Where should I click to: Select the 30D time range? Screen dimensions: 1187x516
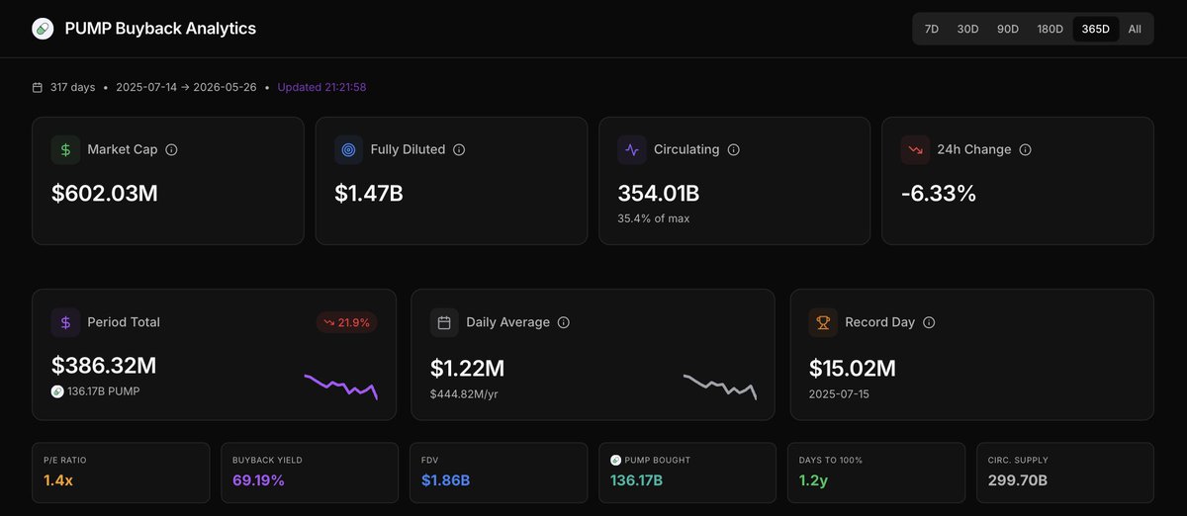tap(967, 29)
